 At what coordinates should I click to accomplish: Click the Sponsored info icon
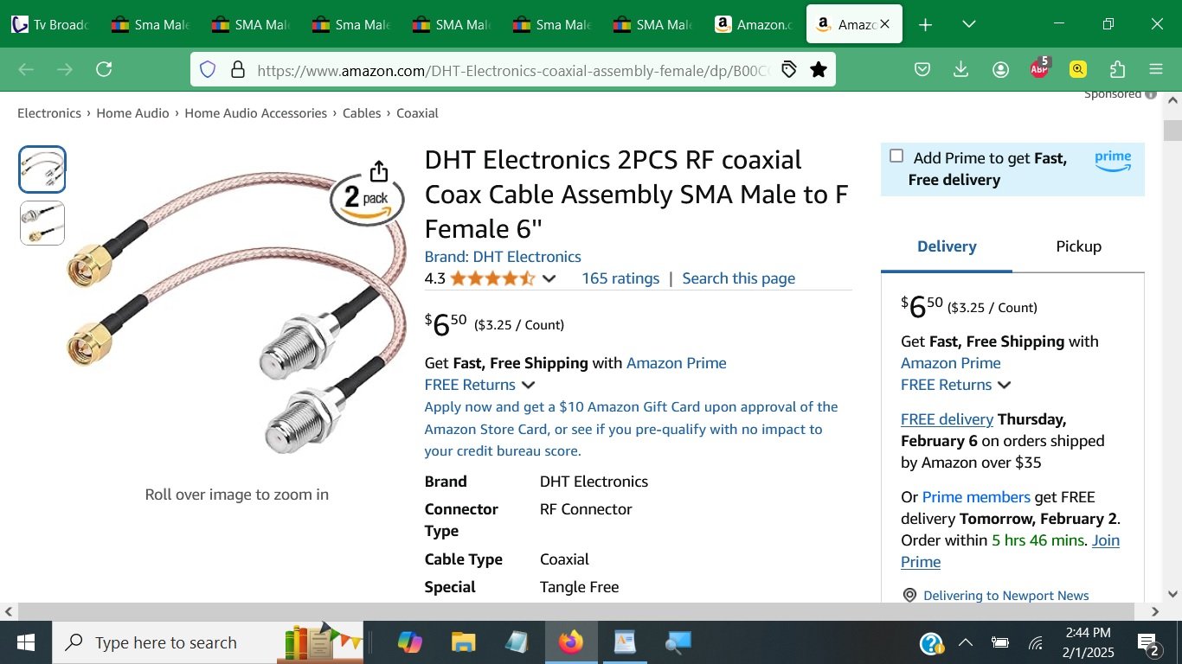click(x=1151, y=94)
